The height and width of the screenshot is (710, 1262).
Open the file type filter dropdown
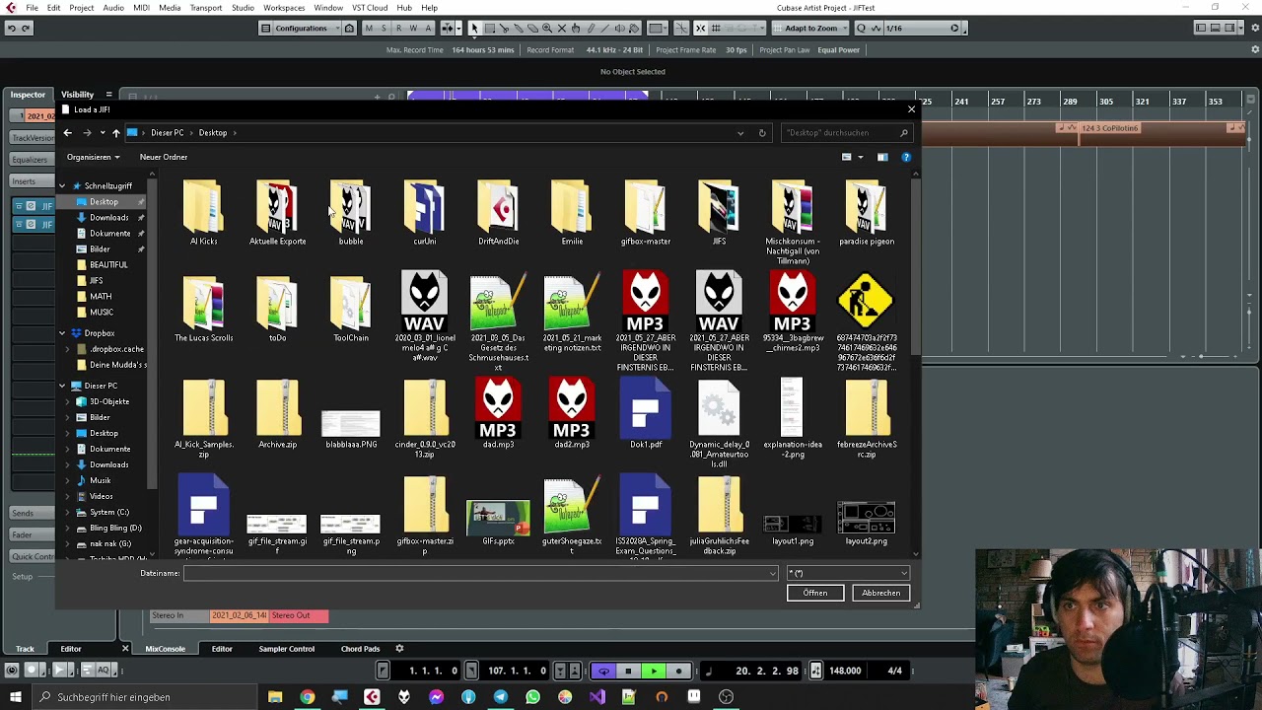847,573
